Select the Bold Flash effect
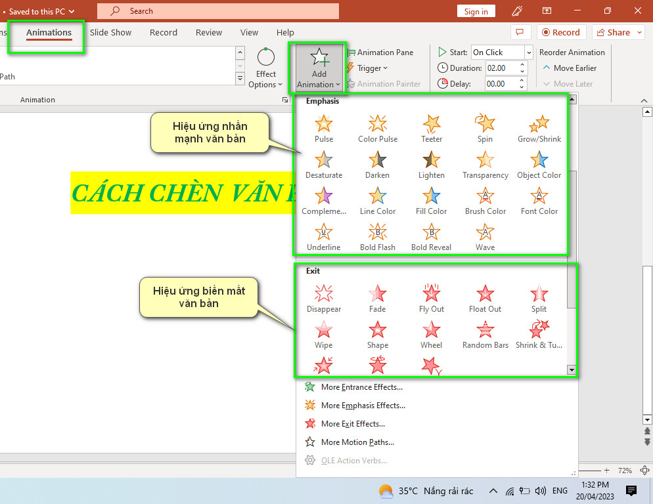 (377, 237)
